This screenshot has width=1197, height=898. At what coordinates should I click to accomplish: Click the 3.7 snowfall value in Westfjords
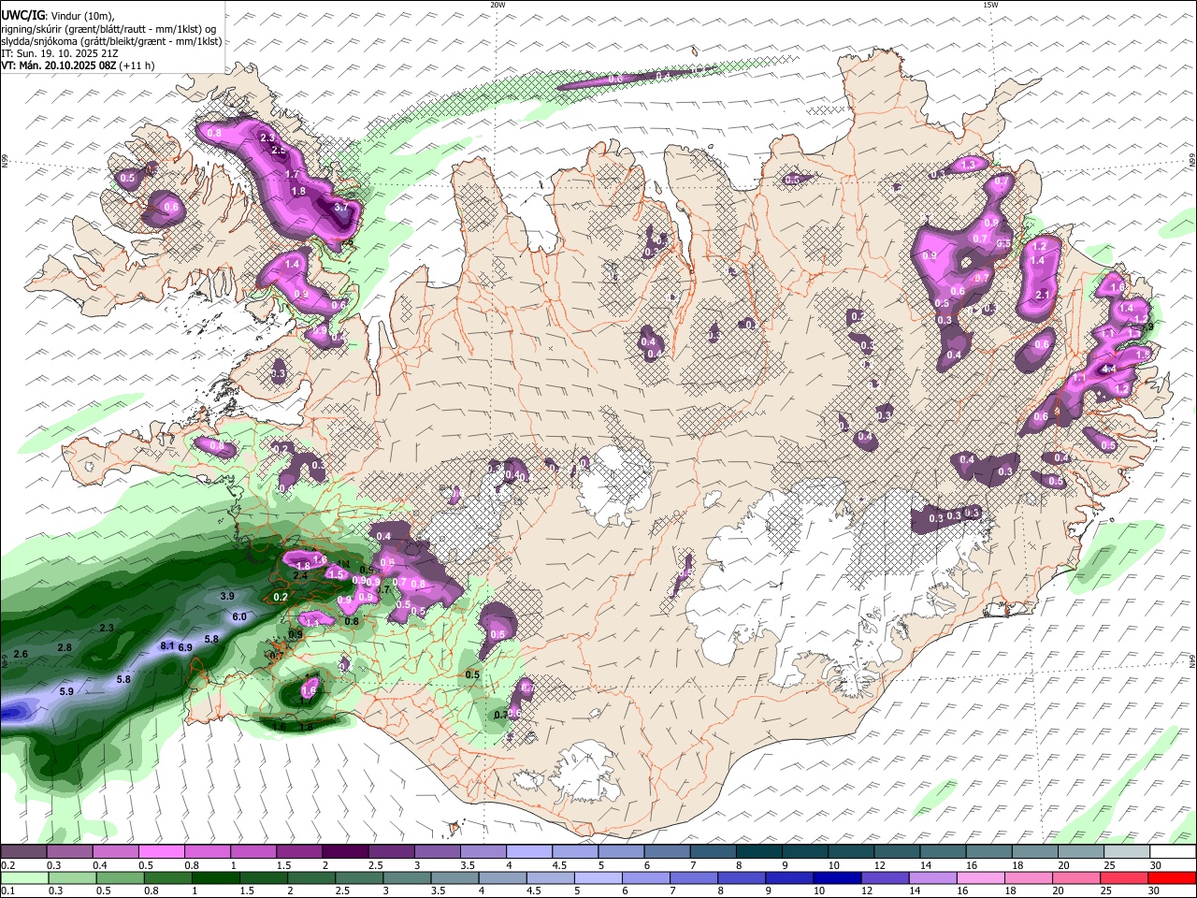click(x=341, y=207)
